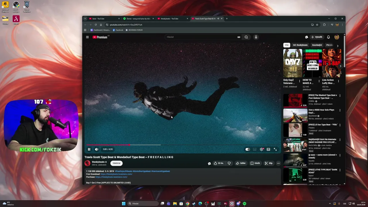Pause the video with the pause button

click(89, 149)
